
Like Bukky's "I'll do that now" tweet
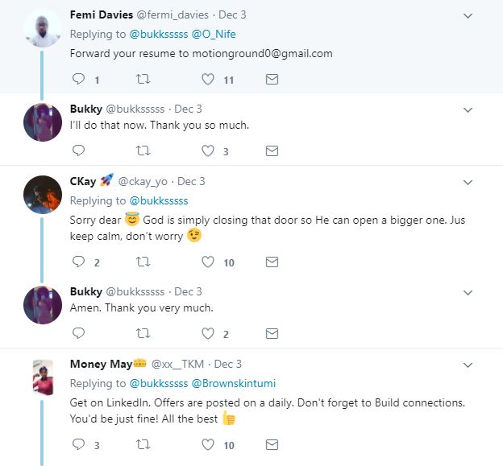click(208, 151)
